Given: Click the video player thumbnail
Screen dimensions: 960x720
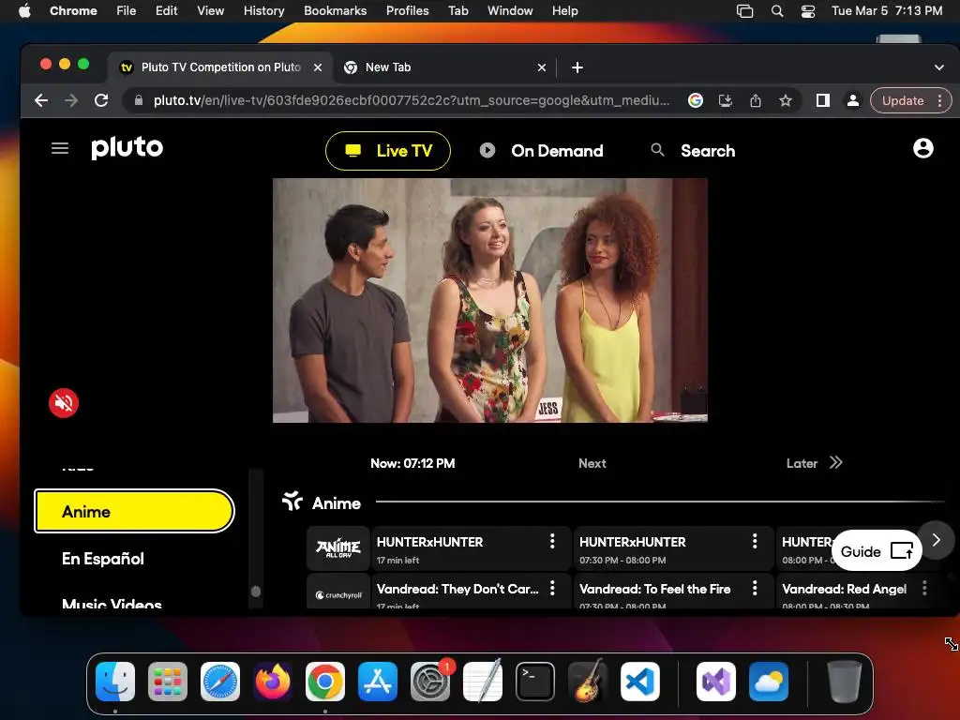Looking at the screenshot, I should (x=489, y=300).
